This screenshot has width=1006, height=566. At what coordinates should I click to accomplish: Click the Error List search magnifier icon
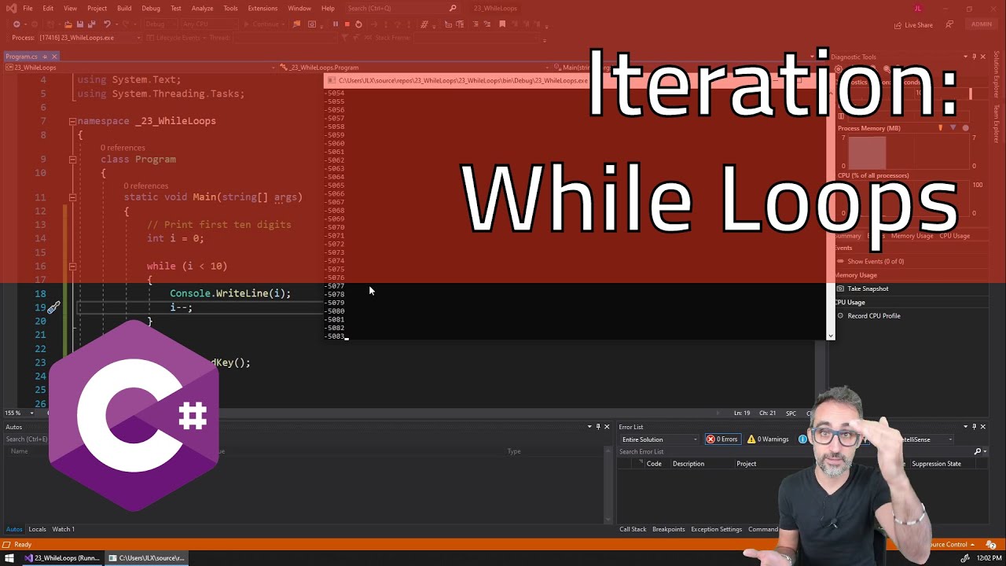(x=978, y=452)
